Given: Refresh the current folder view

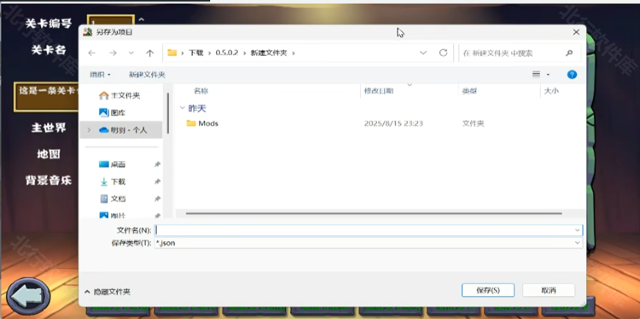Looking at the screenshot, I should click(x=443, y=53).
